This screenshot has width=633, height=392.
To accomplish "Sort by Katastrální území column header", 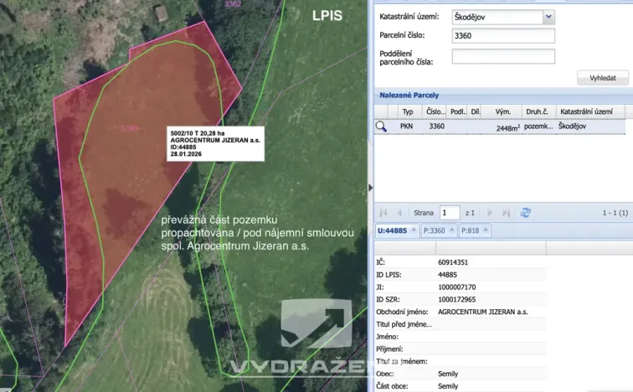I will tap(586, 111).
